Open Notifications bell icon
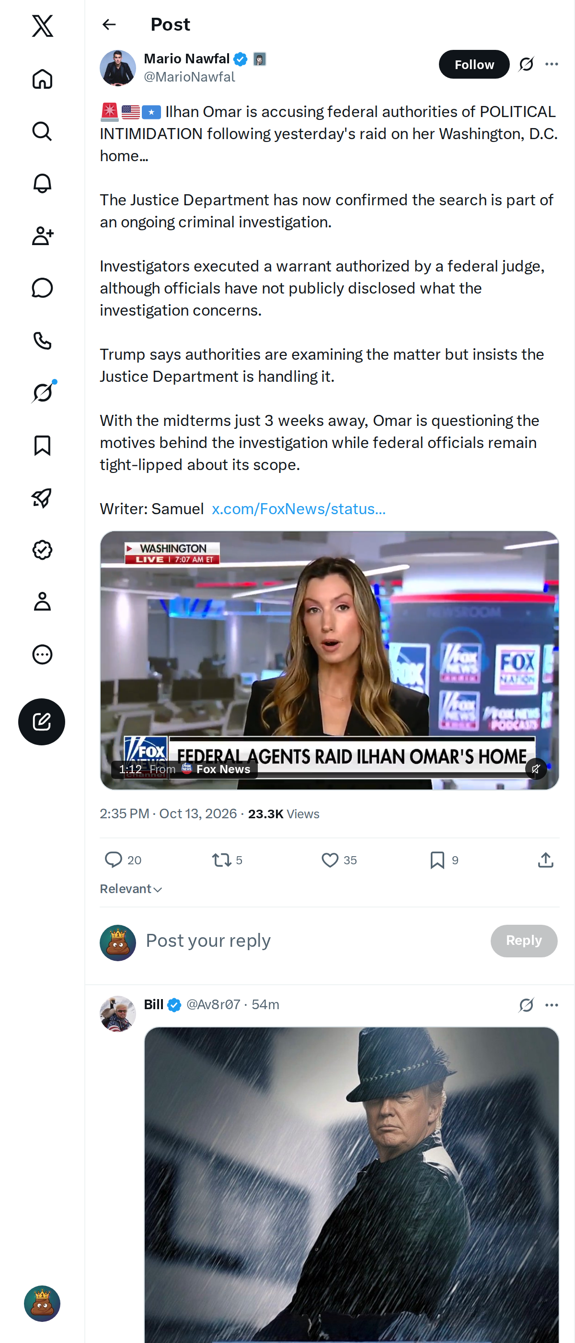The image size is (575, 1343). 42,184
